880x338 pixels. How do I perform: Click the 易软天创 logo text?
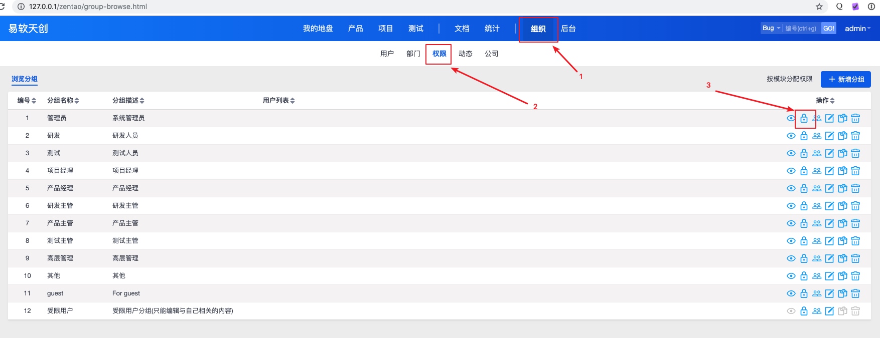coord(28,29)
